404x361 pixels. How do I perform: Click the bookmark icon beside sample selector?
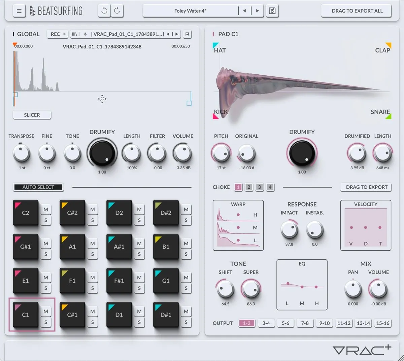pyautogui.click(x=187, y=34)
